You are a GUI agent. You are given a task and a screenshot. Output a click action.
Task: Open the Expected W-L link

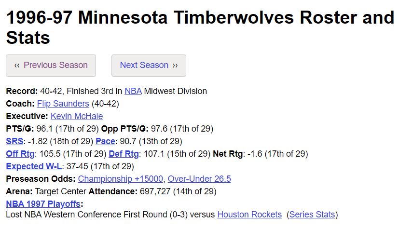34,166
